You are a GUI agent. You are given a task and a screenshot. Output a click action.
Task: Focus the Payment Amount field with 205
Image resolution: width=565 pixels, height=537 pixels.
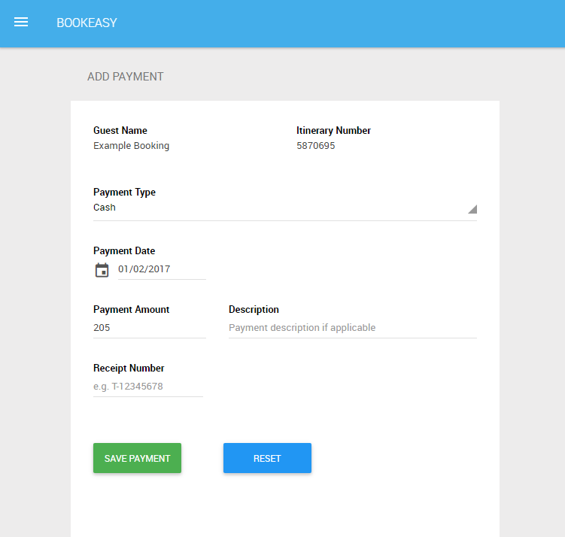pyautogui.click(x=150, y=328)
